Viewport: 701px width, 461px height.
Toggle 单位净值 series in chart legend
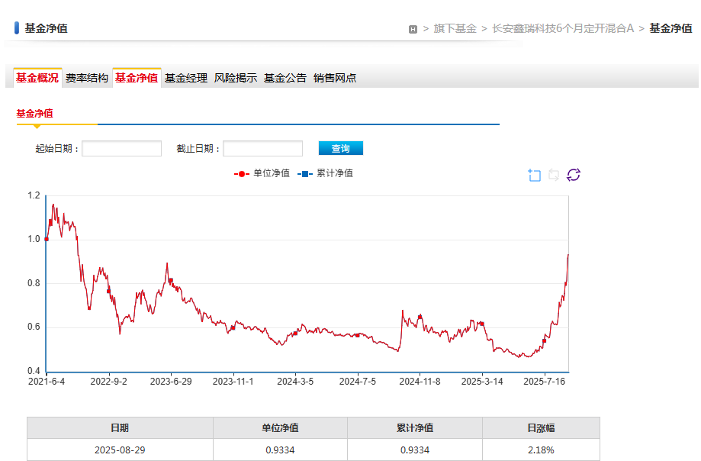click(x=262, y=173)
